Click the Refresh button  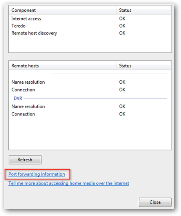25,160
